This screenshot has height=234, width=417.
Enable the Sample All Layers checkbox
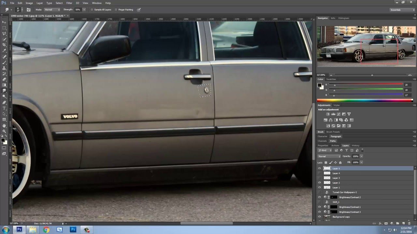[92, 10]
